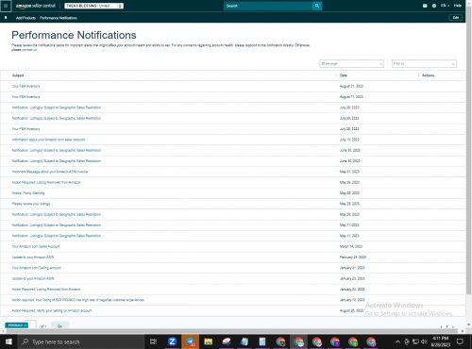Open the hamburger navigation menu
The height and width of the screenshot is (349, 472).
point(6,6)
